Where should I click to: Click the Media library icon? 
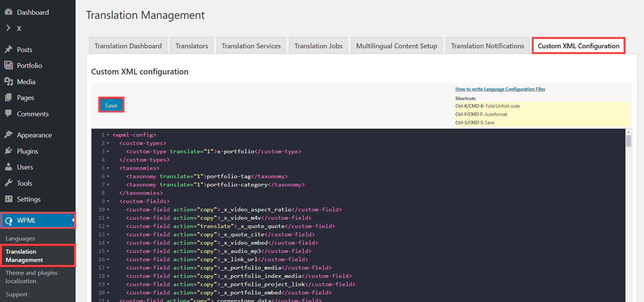pos(8,82)
